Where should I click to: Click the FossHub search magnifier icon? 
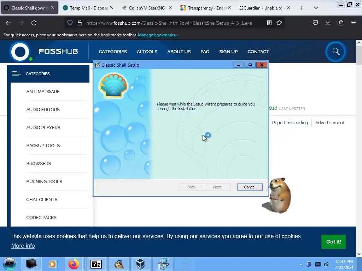pyautogui.click(x=336, y=52)
